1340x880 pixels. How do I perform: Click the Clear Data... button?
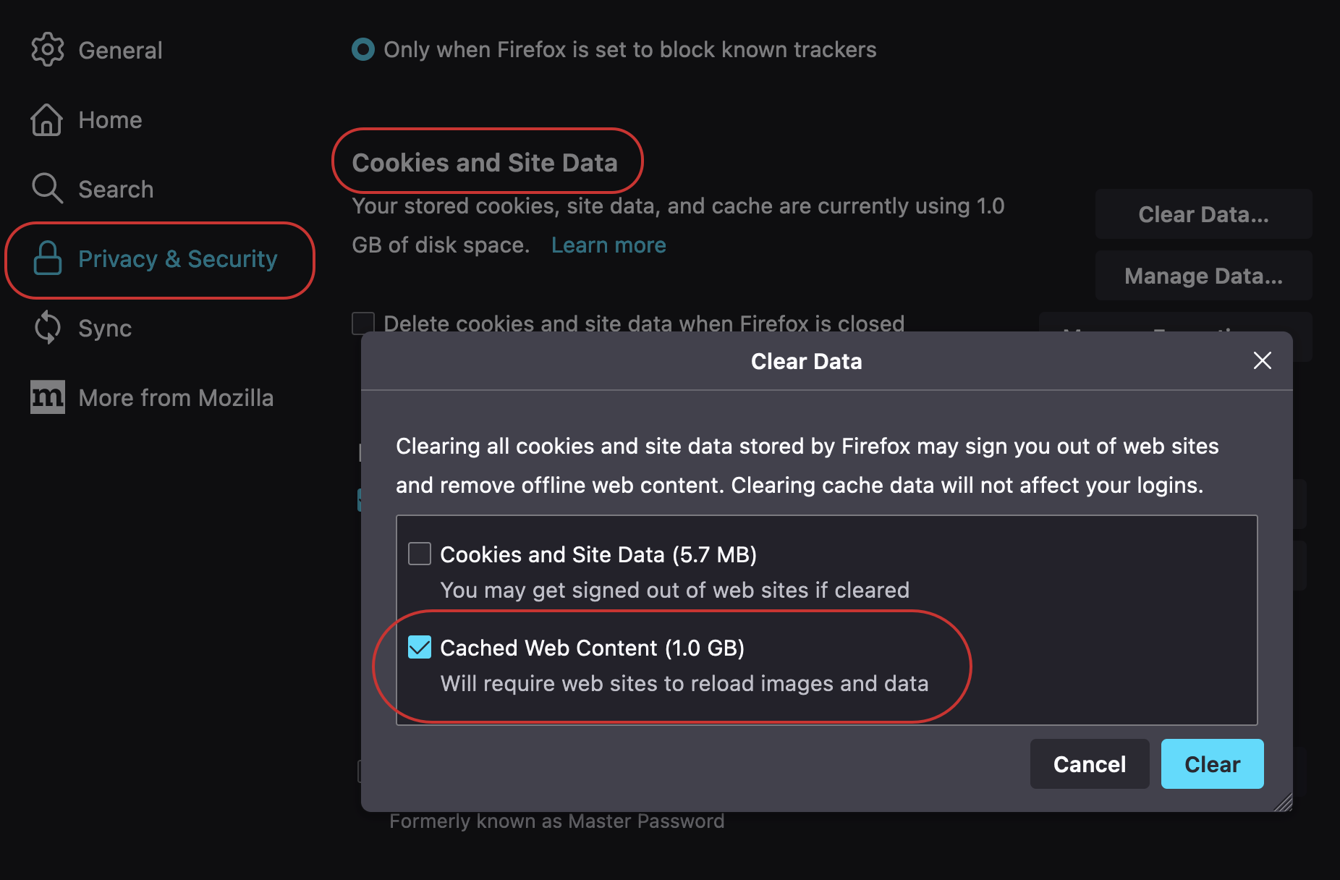click(x=1203, y=214)
